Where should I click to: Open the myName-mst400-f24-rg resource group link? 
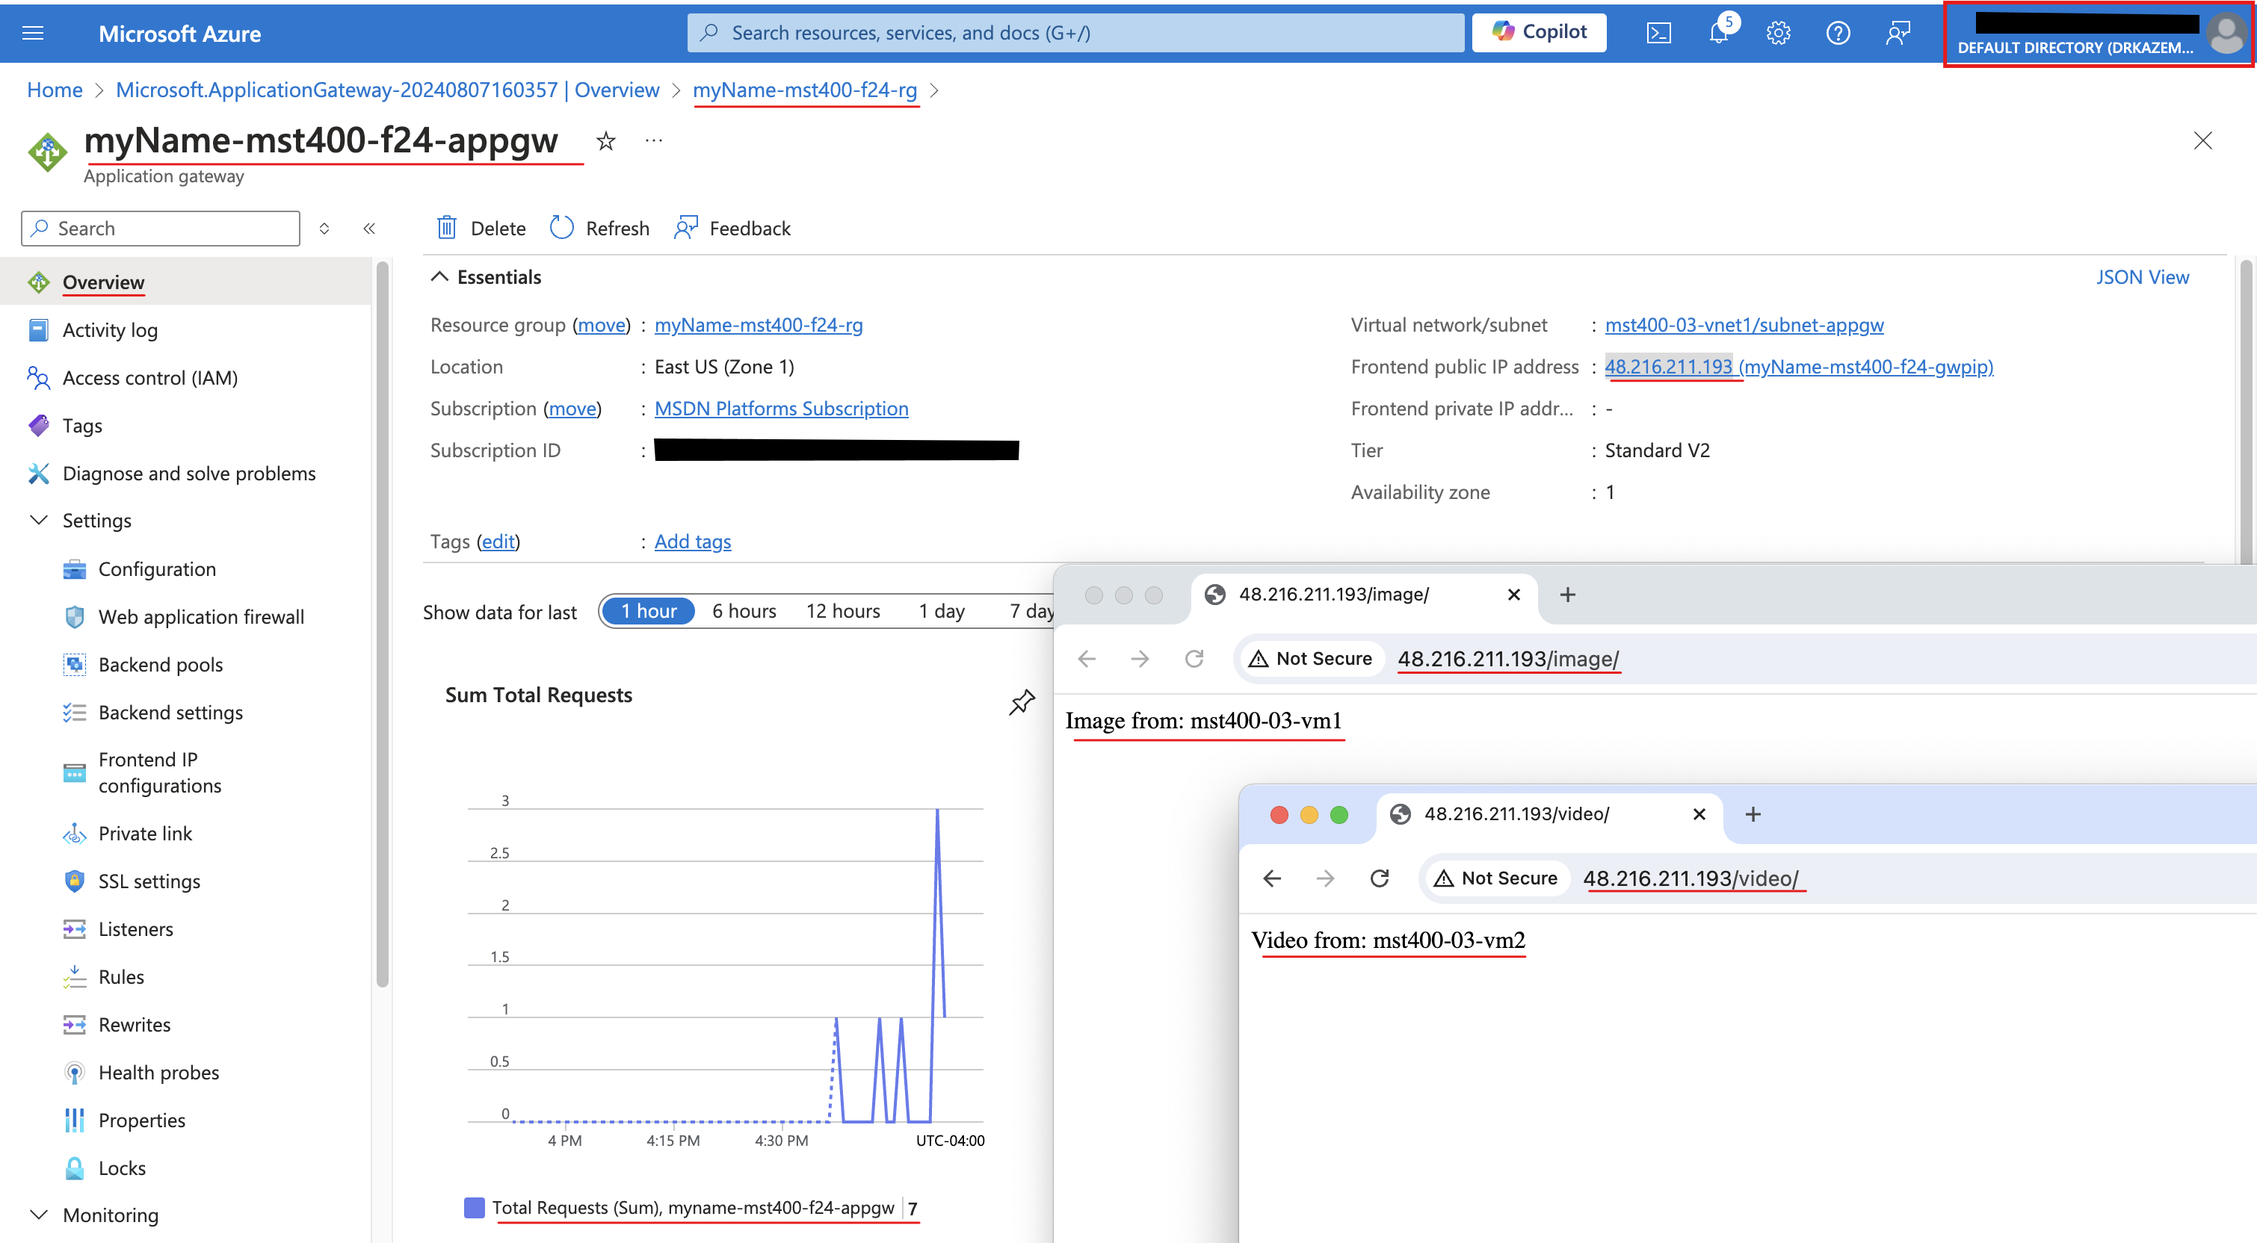(x=759, y=325)
